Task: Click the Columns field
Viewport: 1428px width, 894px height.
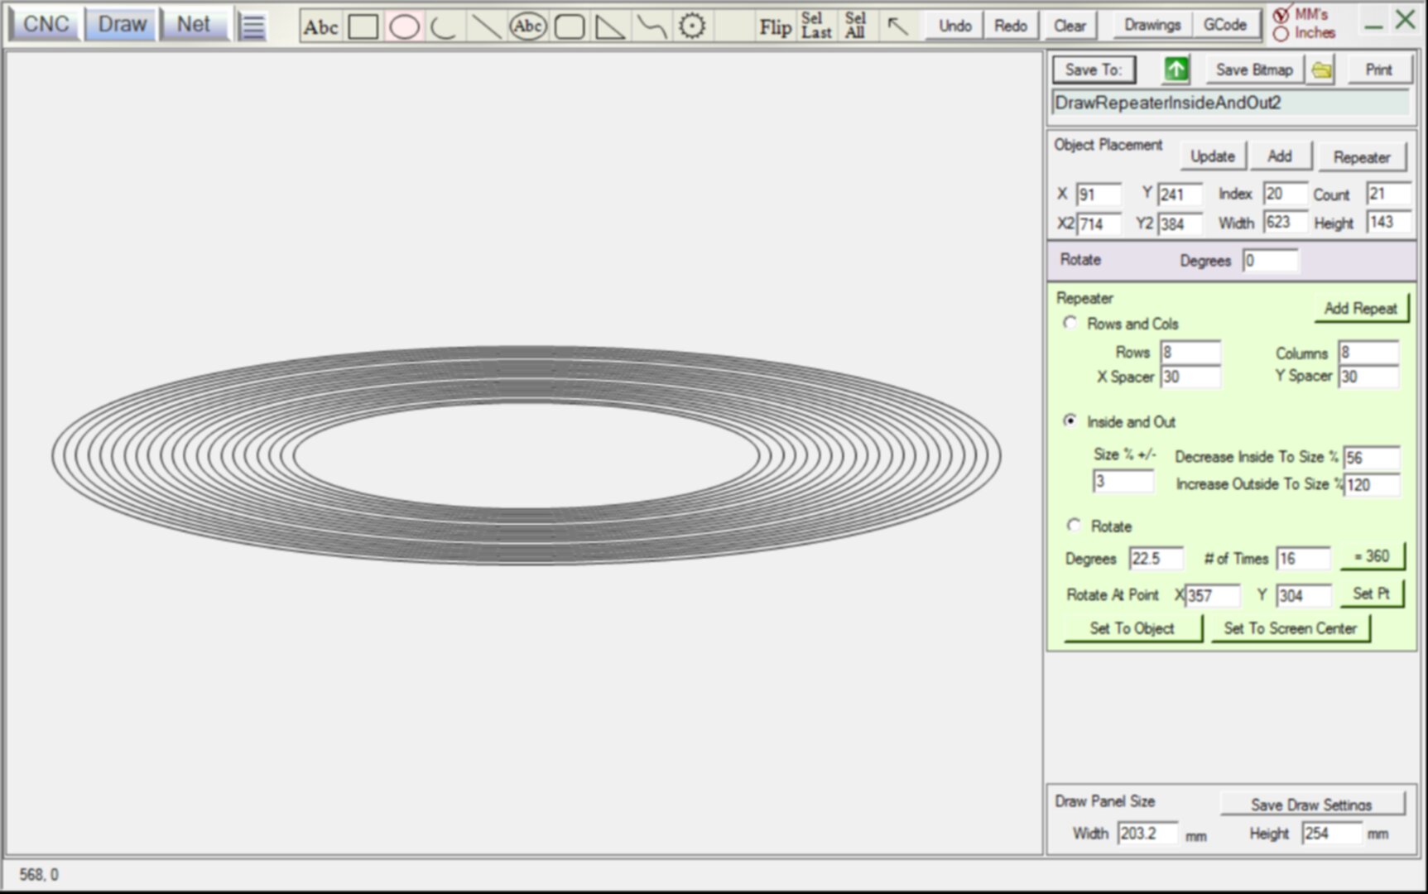Action: coord(1368,352)
